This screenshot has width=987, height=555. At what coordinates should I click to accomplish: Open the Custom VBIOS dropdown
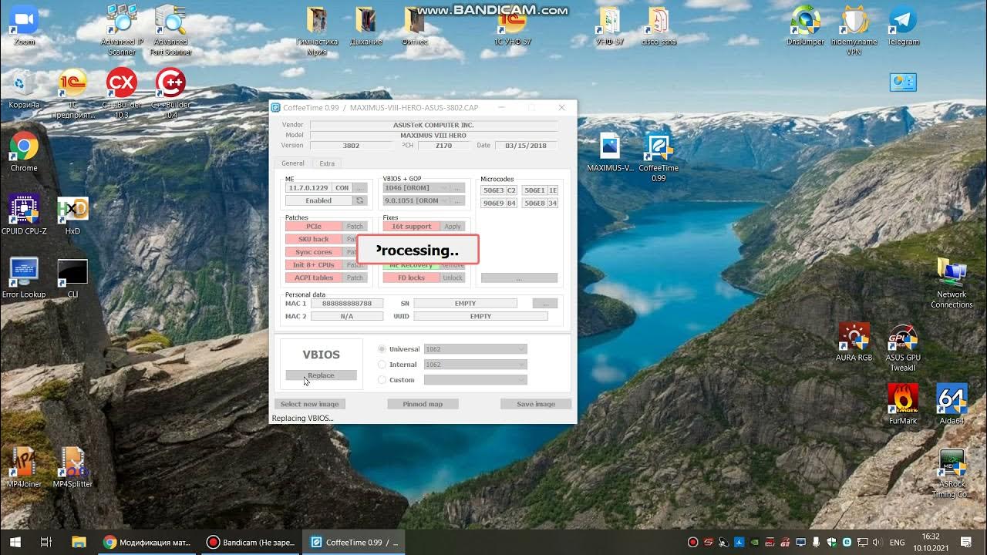pyautogui.click(x=475, y=380)
